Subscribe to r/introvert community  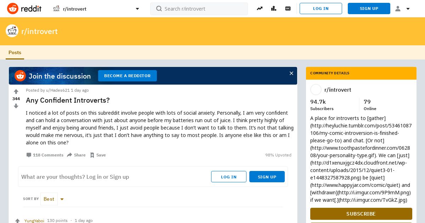(x=361, y=214)
